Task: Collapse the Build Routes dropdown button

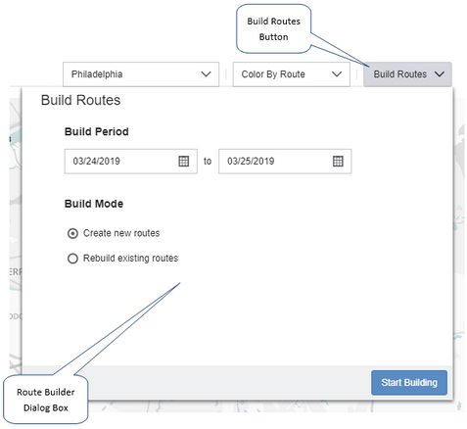Action: tap(407, 74)
